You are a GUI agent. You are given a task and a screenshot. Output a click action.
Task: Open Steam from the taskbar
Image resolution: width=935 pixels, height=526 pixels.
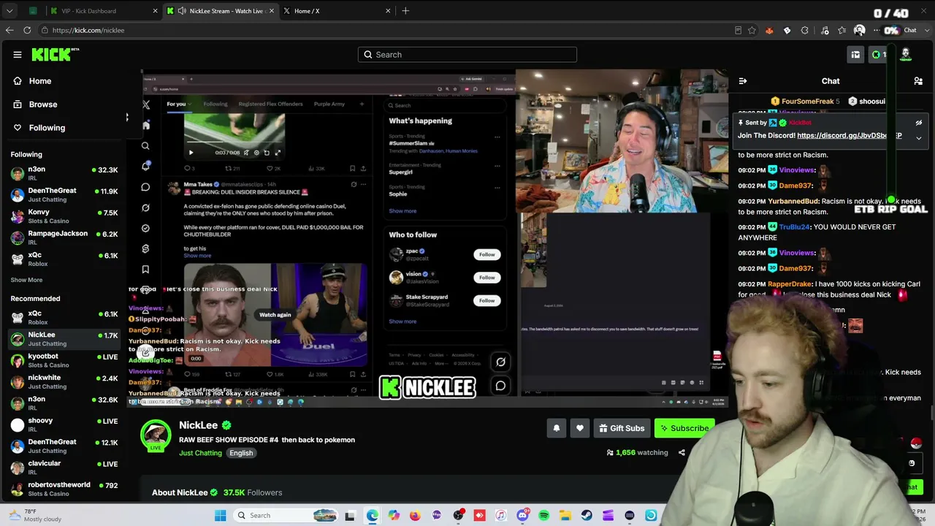click(x=587, y=516)
